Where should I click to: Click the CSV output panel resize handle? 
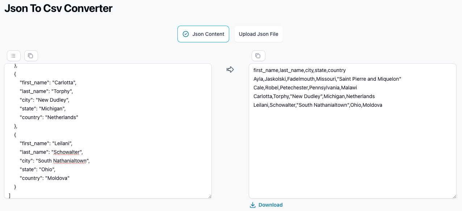click(455, 197)
